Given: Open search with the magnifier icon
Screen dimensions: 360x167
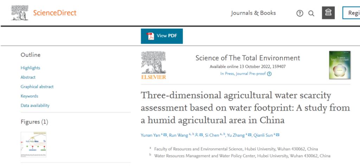Looking at the screenshot, I should 311,13.
